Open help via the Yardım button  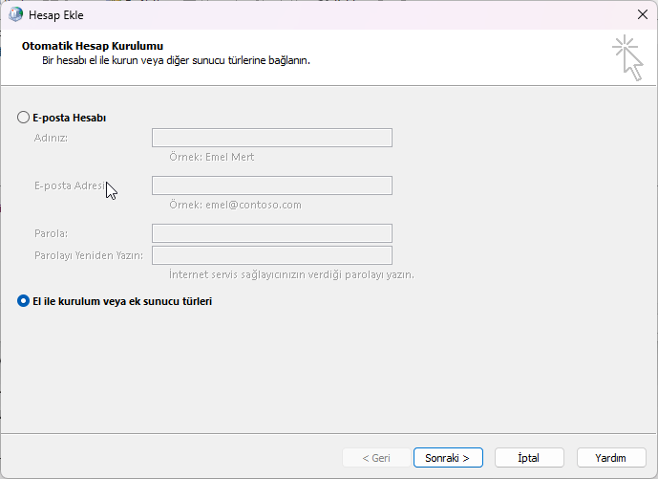click(610, 458)
